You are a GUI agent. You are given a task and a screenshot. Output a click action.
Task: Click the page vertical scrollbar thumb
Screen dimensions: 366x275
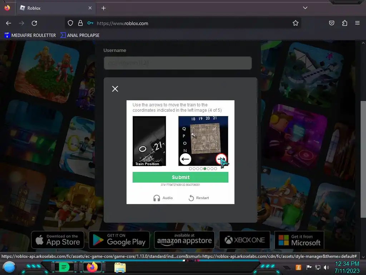point(363,159)
